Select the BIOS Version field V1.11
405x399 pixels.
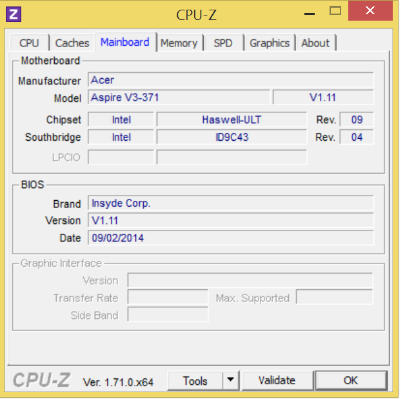click(231, 221)
